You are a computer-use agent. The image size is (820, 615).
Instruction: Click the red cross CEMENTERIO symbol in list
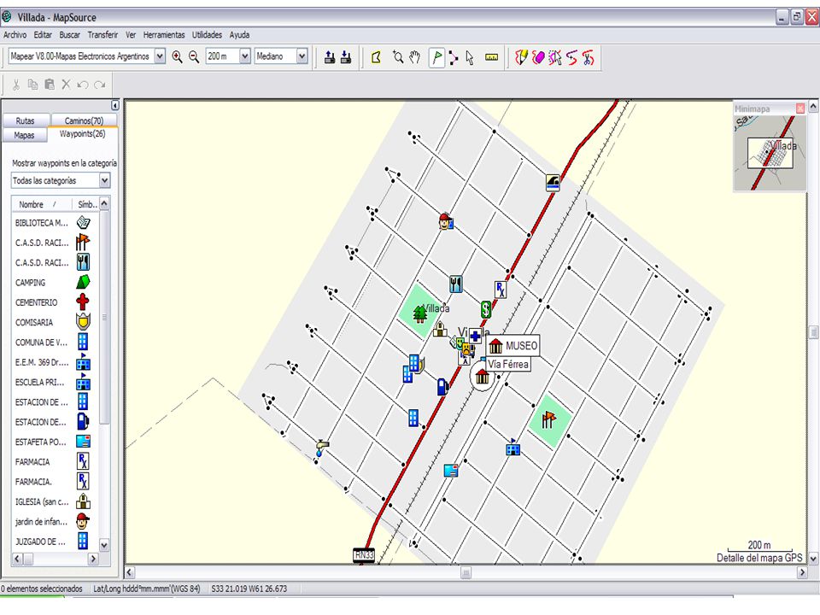point(83,302)
